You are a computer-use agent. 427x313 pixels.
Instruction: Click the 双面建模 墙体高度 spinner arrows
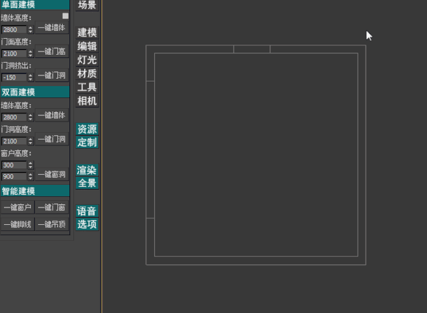(31, 117)
